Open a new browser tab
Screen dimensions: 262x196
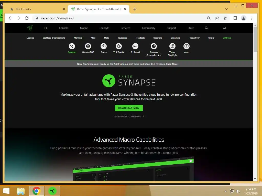[x=135, y=9]
